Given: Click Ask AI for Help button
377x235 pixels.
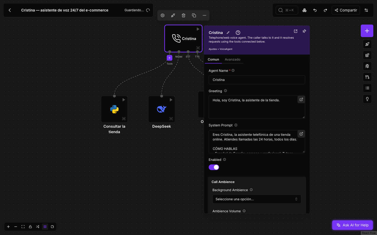Looking at the screenshot, I should [352, 225].
